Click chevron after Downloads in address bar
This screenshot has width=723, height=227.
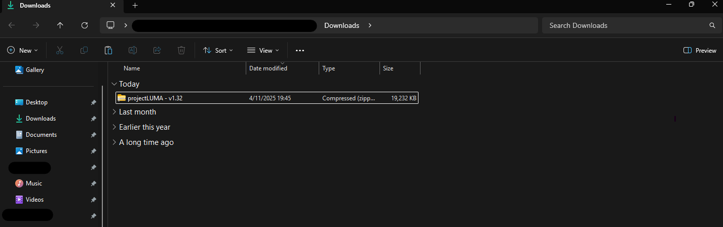[370, 25]
